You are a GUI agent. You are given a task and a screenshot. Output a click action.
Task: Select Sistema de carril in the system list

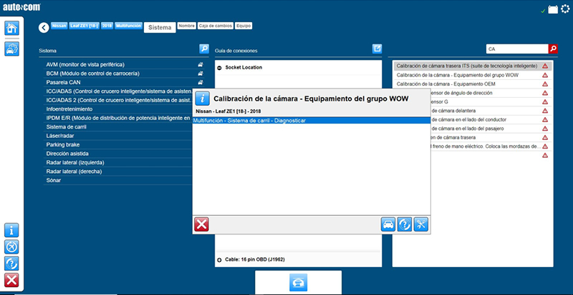(118, 127)
